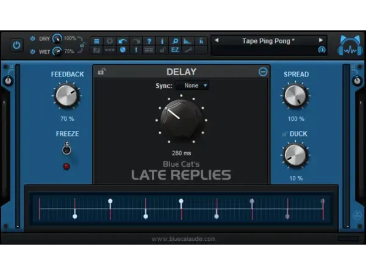
Task: Click the redo arrow icon
Action: click(x=135, y=42)
